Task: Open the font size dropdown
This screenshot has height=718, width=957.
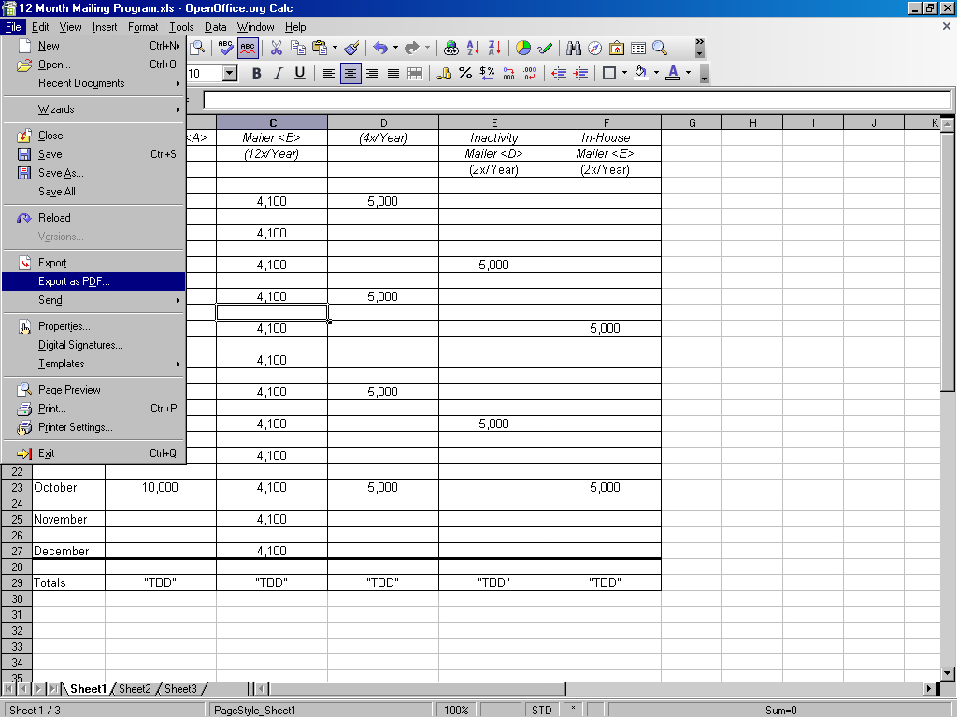Action: (230, 73)
